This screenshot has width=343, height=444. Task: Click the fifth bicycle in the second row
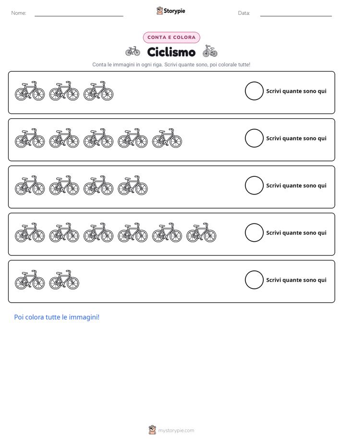pos(167,138)
